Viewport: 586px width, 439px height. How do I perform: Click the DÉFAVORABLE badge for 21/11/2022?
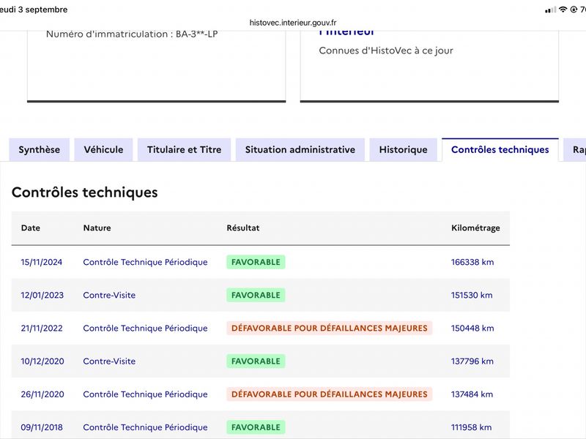(329, 328)
